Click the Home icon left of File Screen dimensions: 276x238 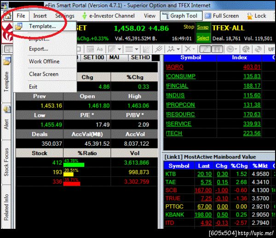8,16
